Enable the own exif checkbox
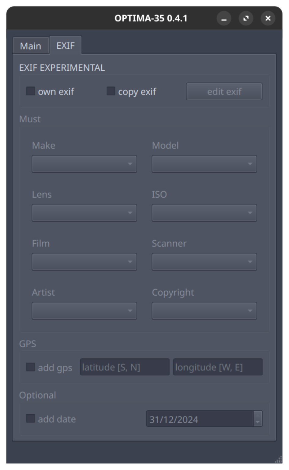Viewport: 289px width, 470px height. tap(30, 91)
